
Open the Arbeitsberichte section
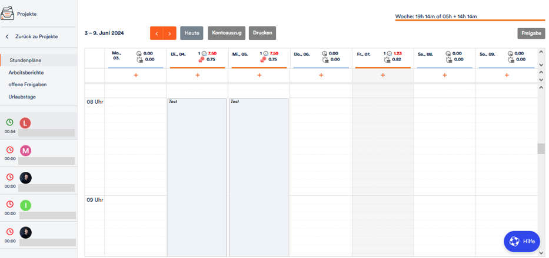[26, 73]
